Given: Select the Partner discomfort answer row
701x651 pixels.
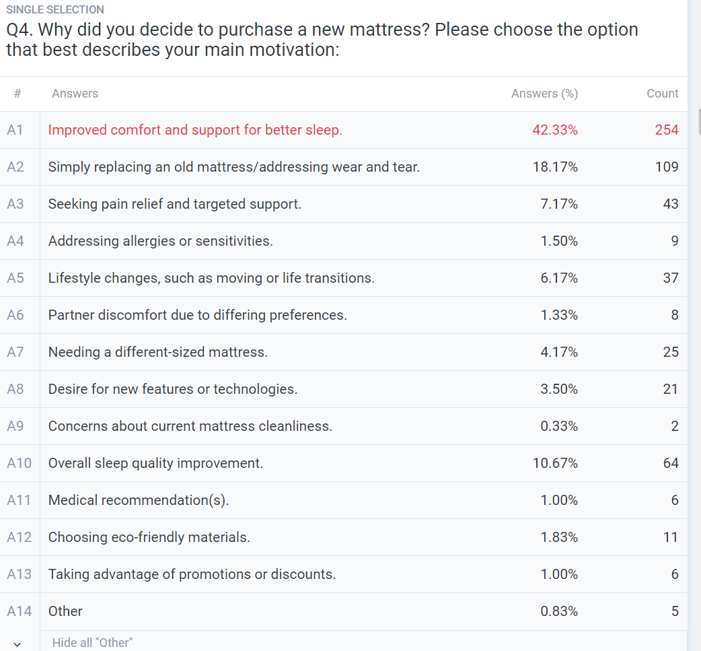Looking at the screenshot, I should (x=197, y=315).
